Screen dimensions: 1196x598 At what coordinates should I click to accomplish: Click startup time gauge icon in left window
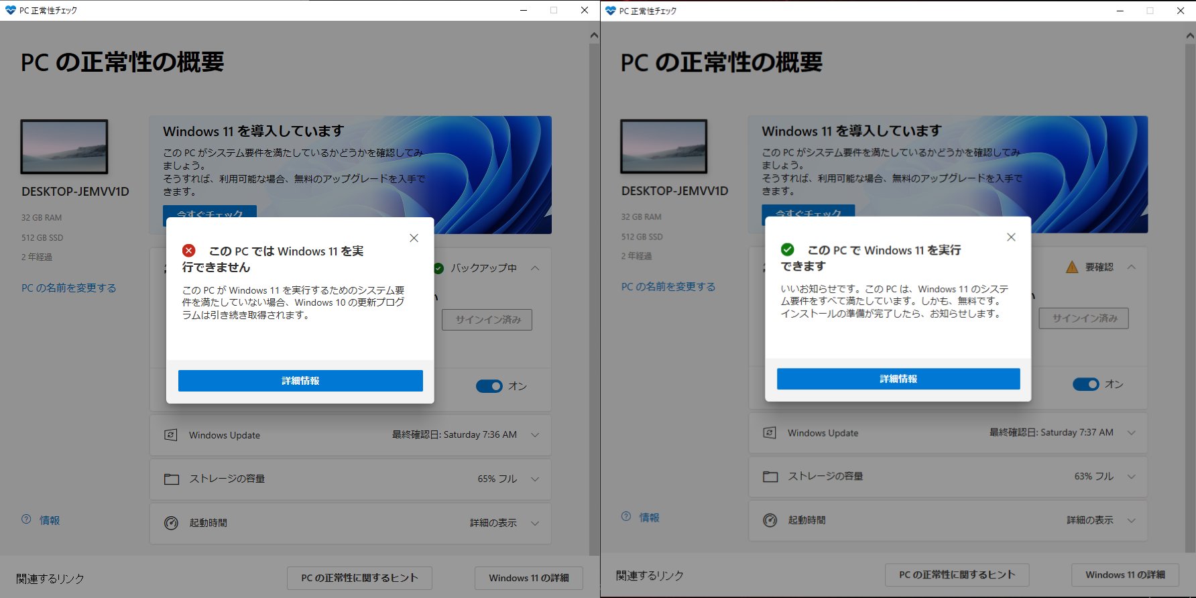pyautogui.click(x=172, y=523)
